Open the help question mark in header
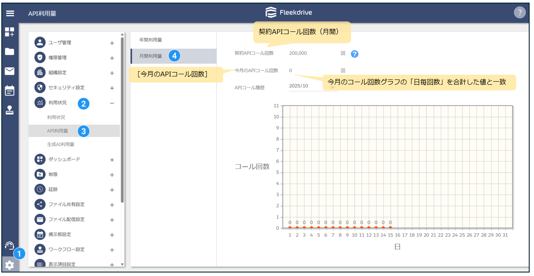Screen dimensions: 534x276 (x=519, y=13)
